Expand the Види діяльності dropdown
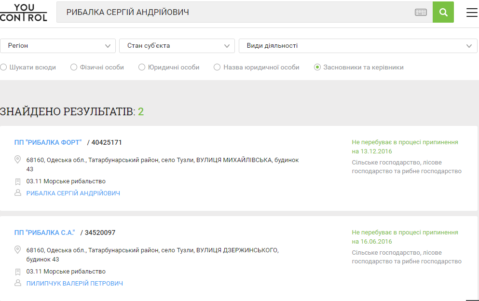 pos(357,46)
